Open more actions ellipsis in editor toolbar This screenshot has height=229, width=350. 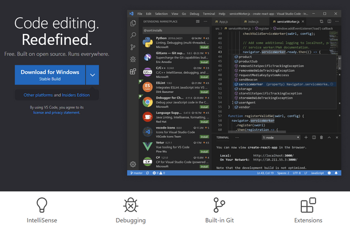click(x=337, y=21)
